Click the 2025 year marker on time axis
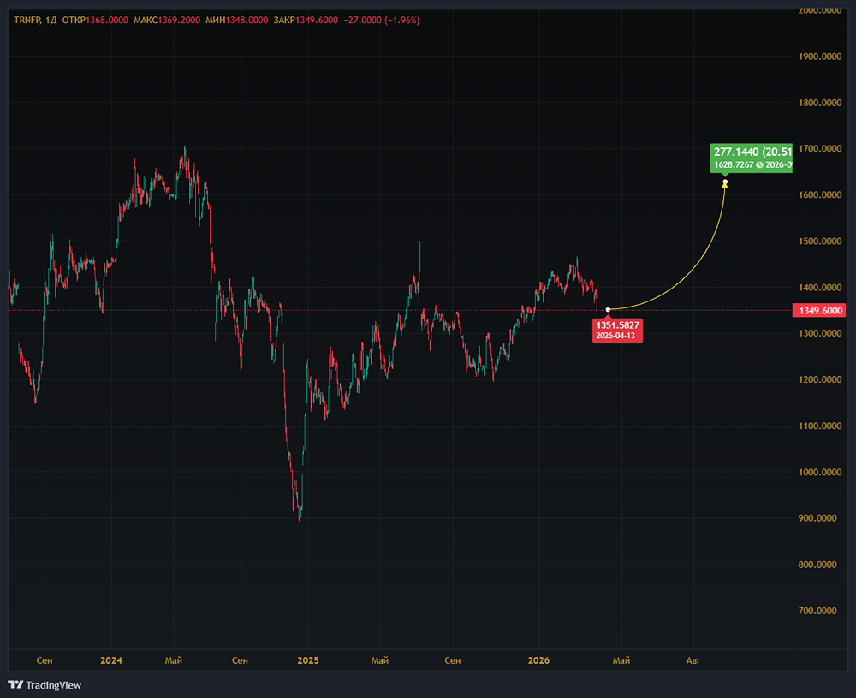Screen dimensions: 856x698 point(307,660)
